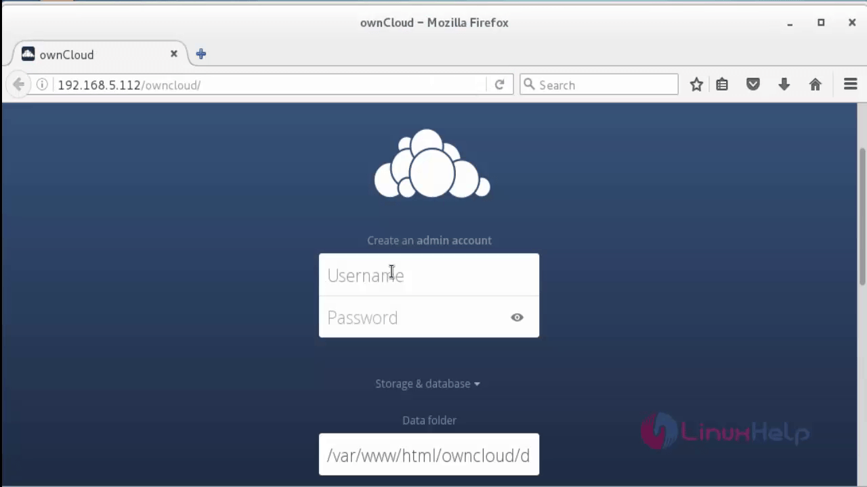Minimize the Firefox window
Viewport: 867px width, 487px height.
tap(790, 23)
